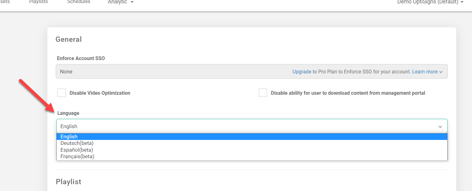Enable the Disable Video Optimization checkbox
This screenshot has height=191, width=472.
click(x=62, y=93)
